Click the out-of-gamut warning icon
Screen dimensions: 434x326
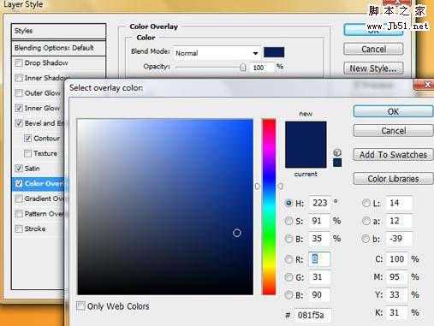click(337, 152)
